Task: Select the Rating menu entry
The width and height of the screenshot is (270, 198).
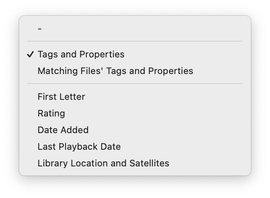Action: (x=51, y=114)
